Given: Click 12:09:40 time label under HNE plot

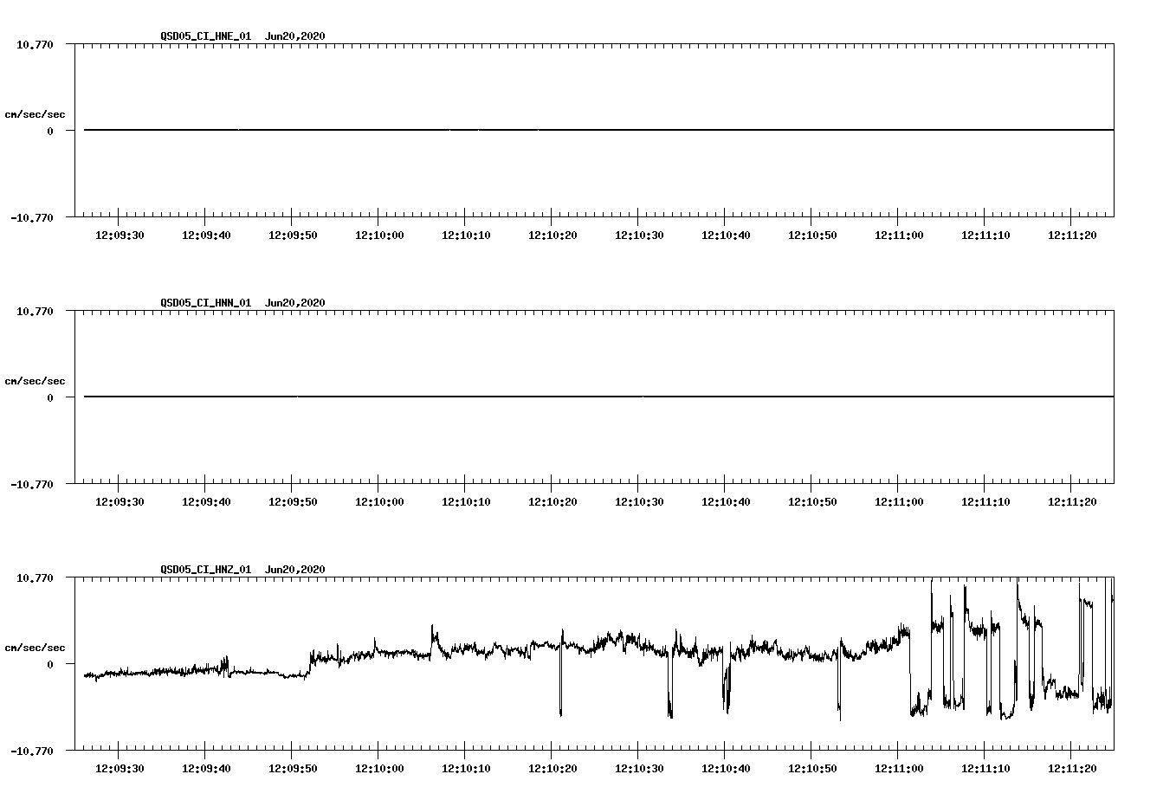Looking at the screenshot, I should pos(206,235).
